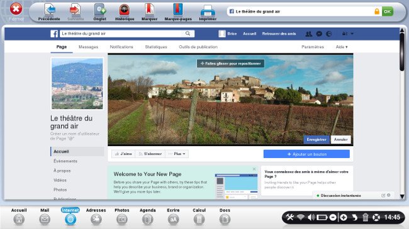Open Photos in page sidebar
409x229 pixels.
tap(60, 189)
